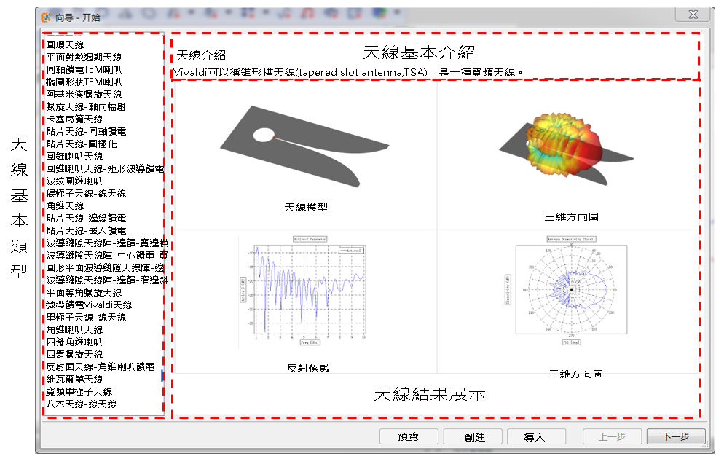Select 圓錐喇叭天線 entry
The image size is (716, 459).
click(x=74, y=156)
